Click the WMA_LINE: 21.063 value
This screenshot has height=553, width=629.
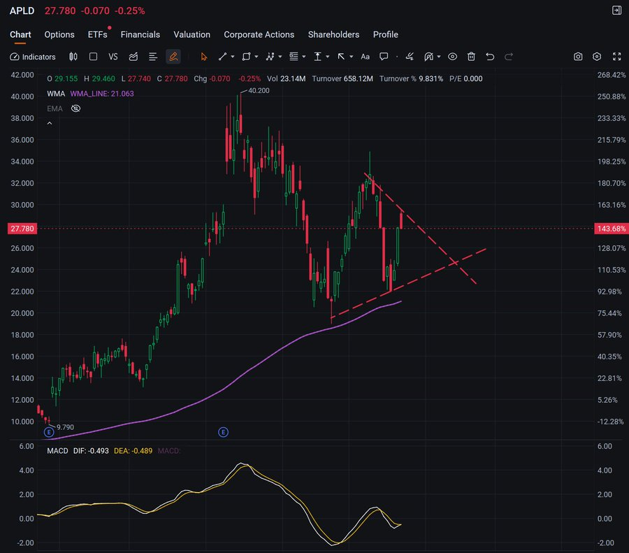(102, 94)
